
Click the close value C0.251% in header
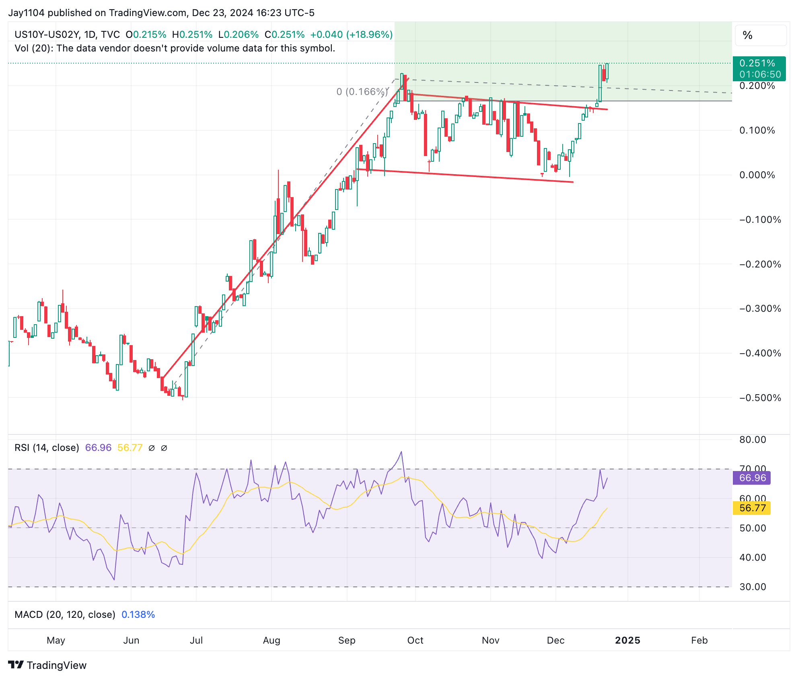(285, 35)
